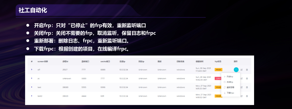Click timestamp Mon, 27 Sep 2021 14:16:02 GMT

pyautogui.click(x=203, y=96)
